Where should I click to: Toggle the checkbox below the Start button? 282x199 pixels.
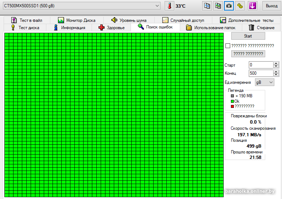(x=228, y=46)
